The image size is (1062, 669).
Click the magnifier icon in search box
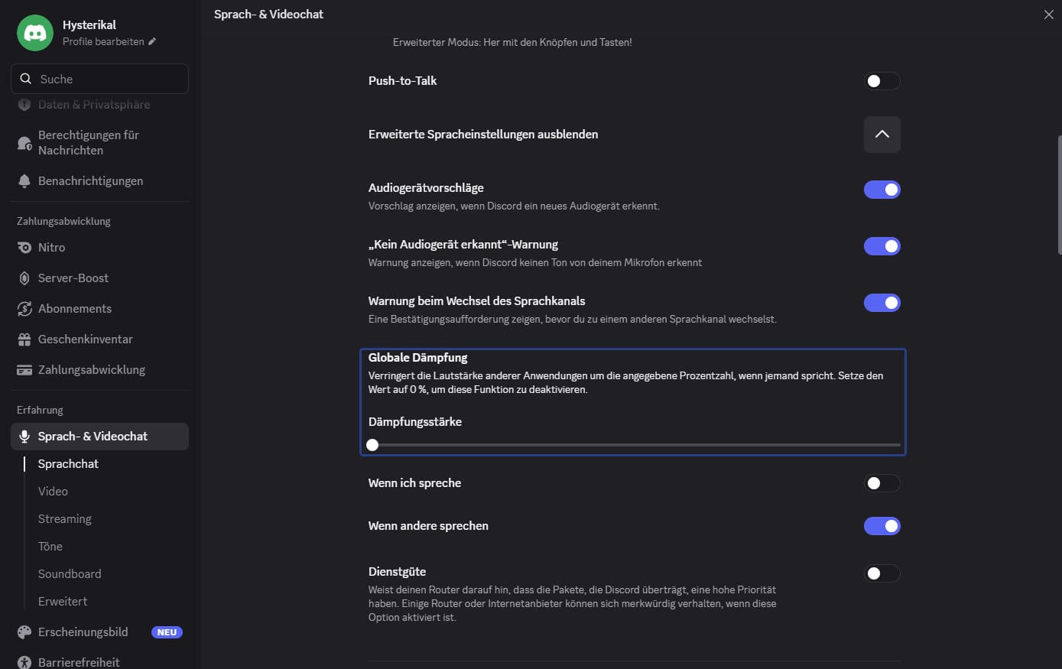point(26,79)
